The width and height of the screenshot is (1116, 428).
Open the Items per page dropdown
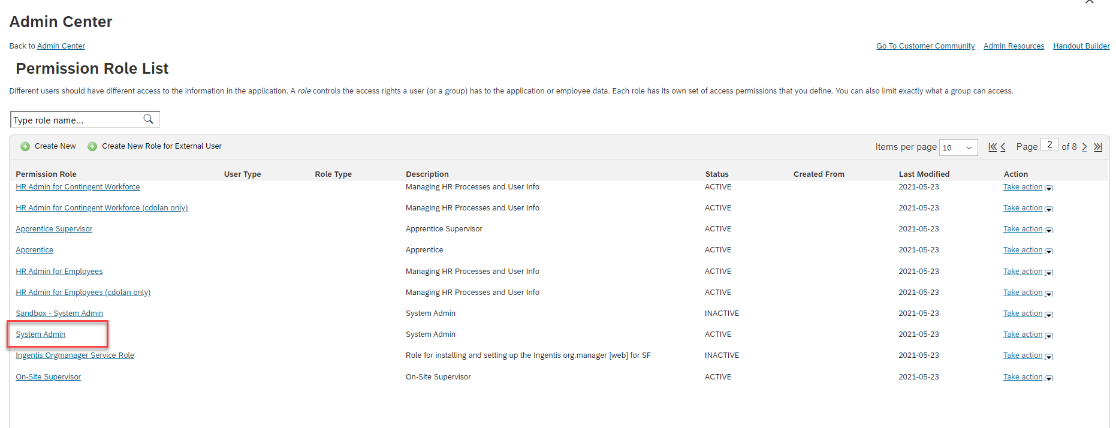tap(958, 147)
